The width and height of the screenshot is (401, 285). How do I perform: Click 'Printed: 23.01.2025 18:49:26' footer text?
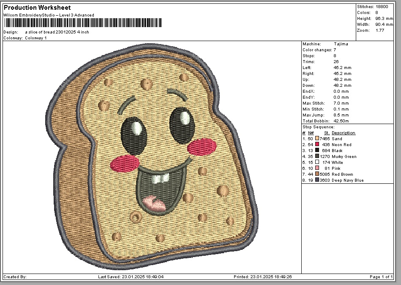point(263,277)
